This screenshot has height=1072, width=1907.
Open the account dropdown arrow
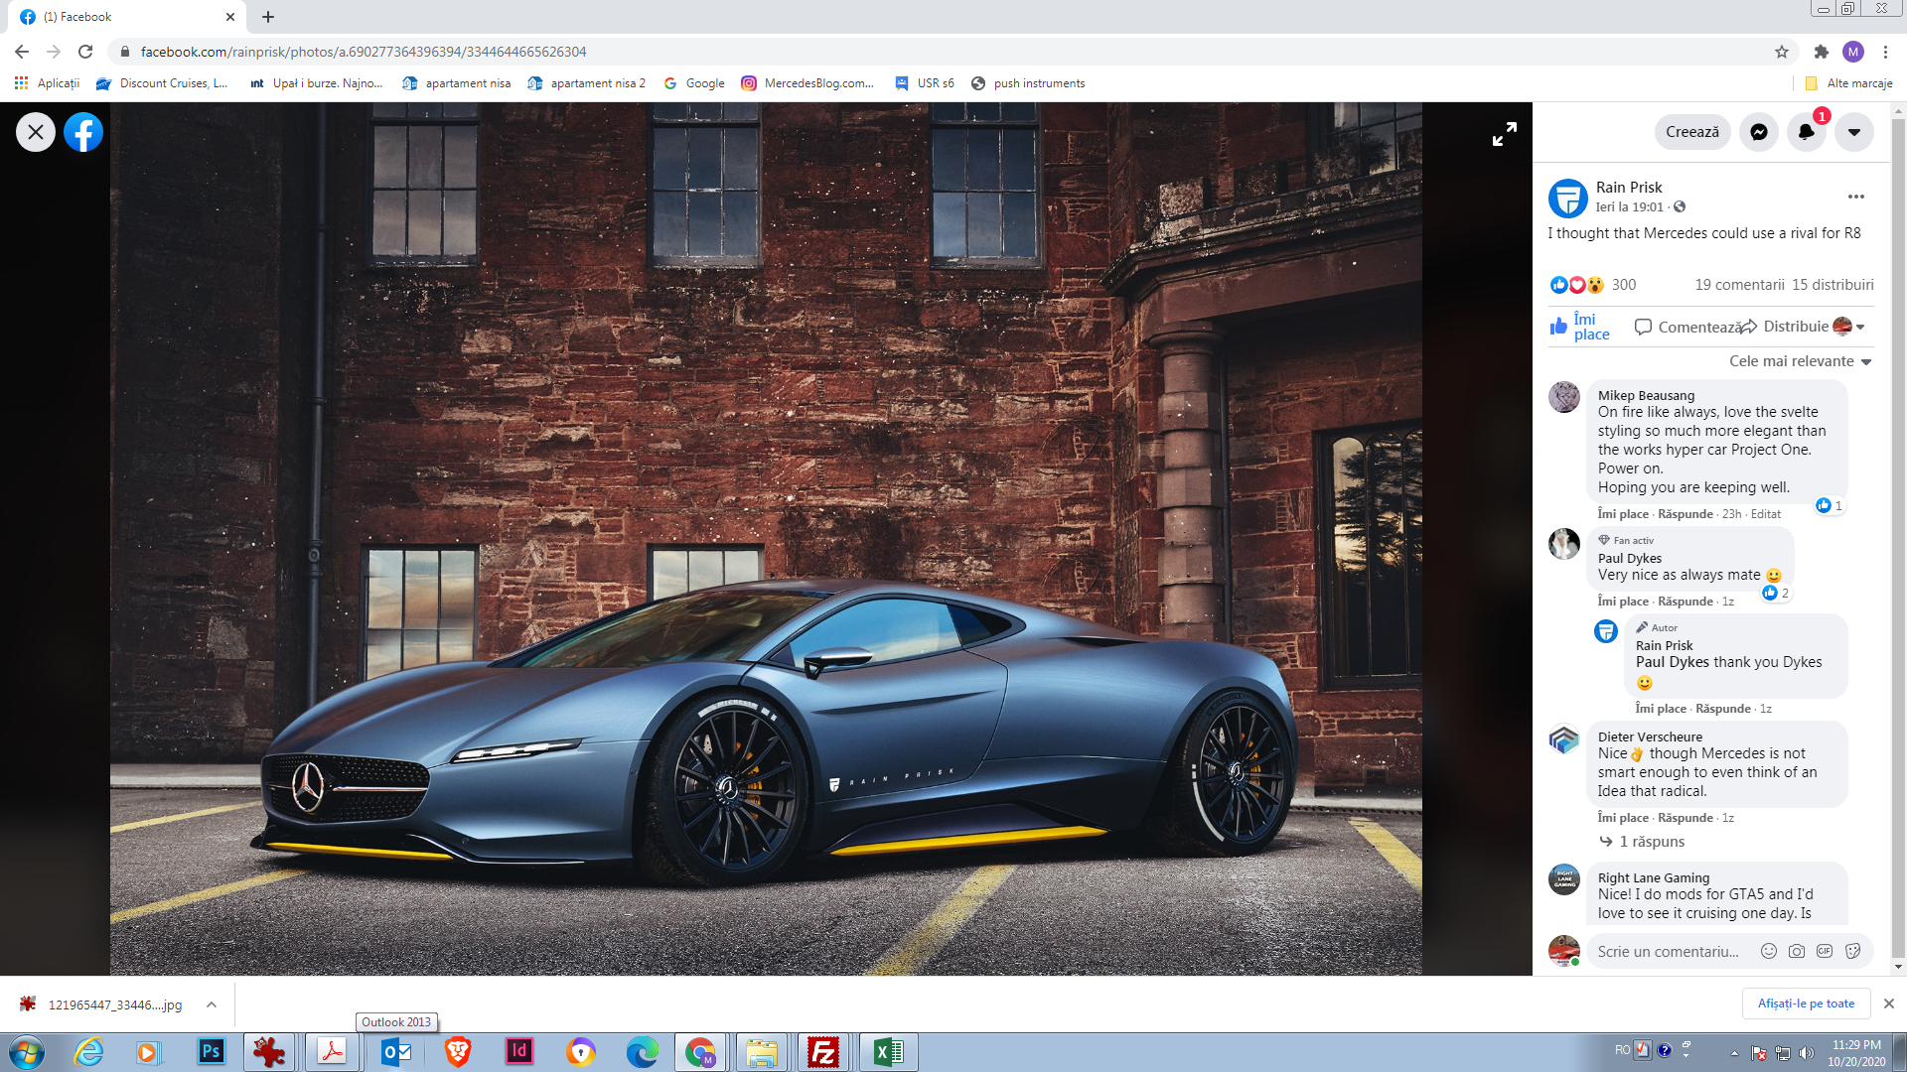coord(1854,132)
